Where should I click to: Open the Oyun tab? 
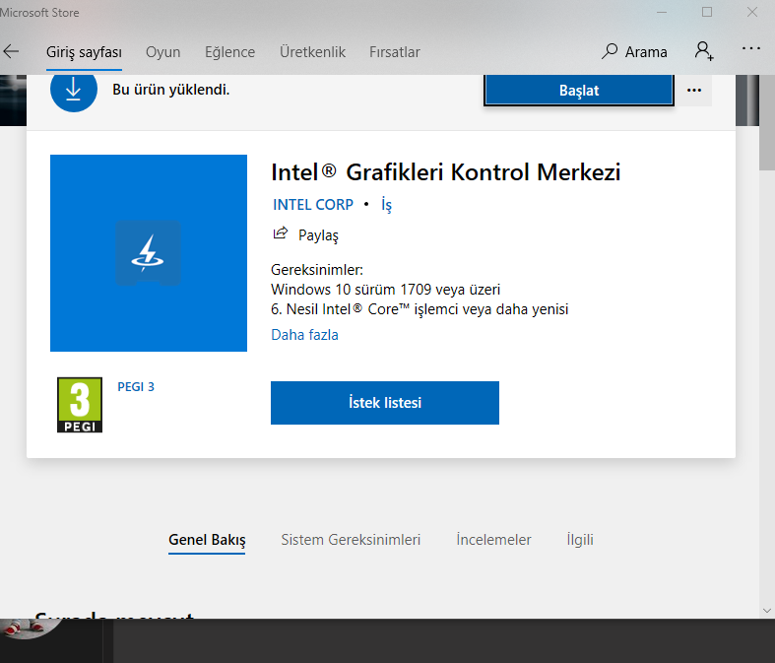(163, 52)
